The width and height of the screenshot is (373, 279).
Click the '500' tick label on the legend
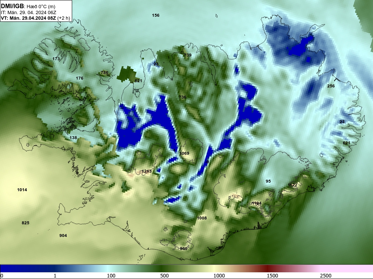[164, 276]
